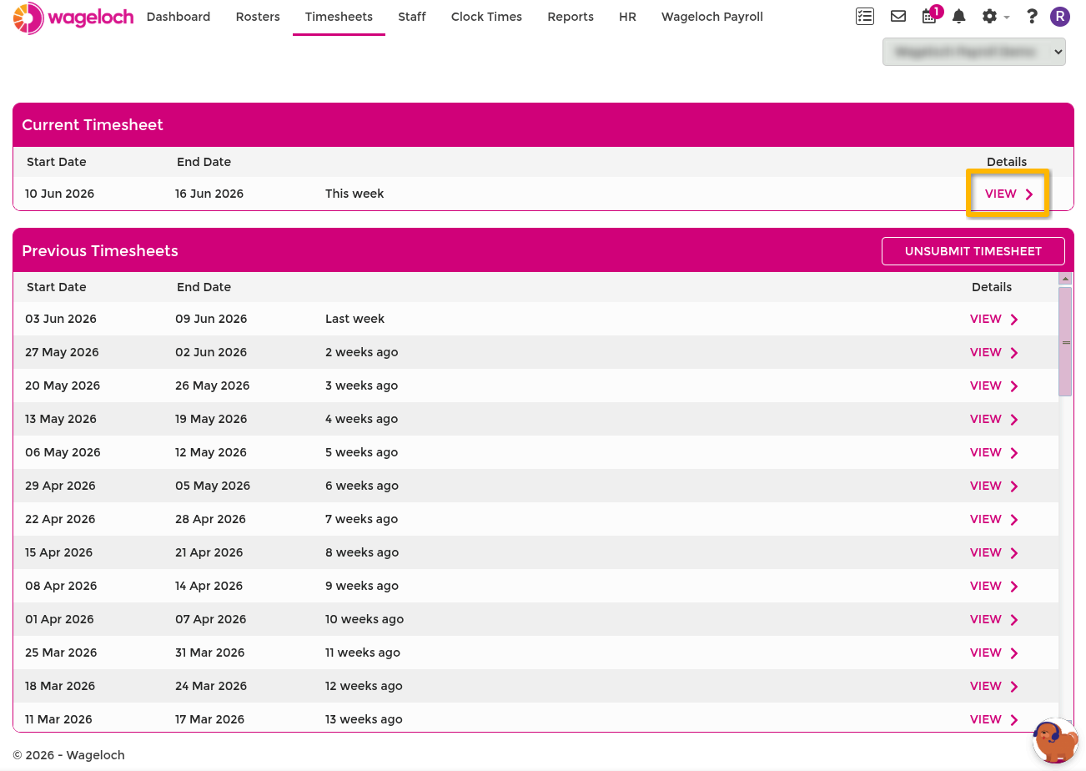This screenshot has height=771, width=1086.
Task: Open the task checklist icon
Action: point(865,17)
